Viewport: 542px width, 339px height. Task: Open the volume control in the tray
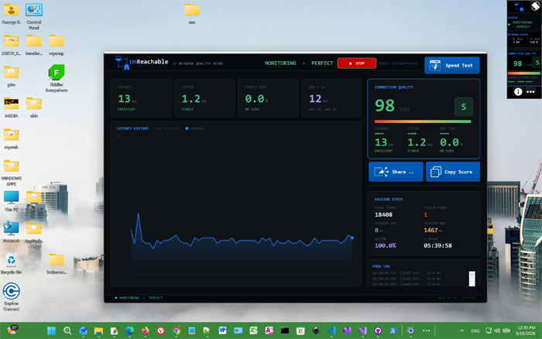(x=497, y=330)
